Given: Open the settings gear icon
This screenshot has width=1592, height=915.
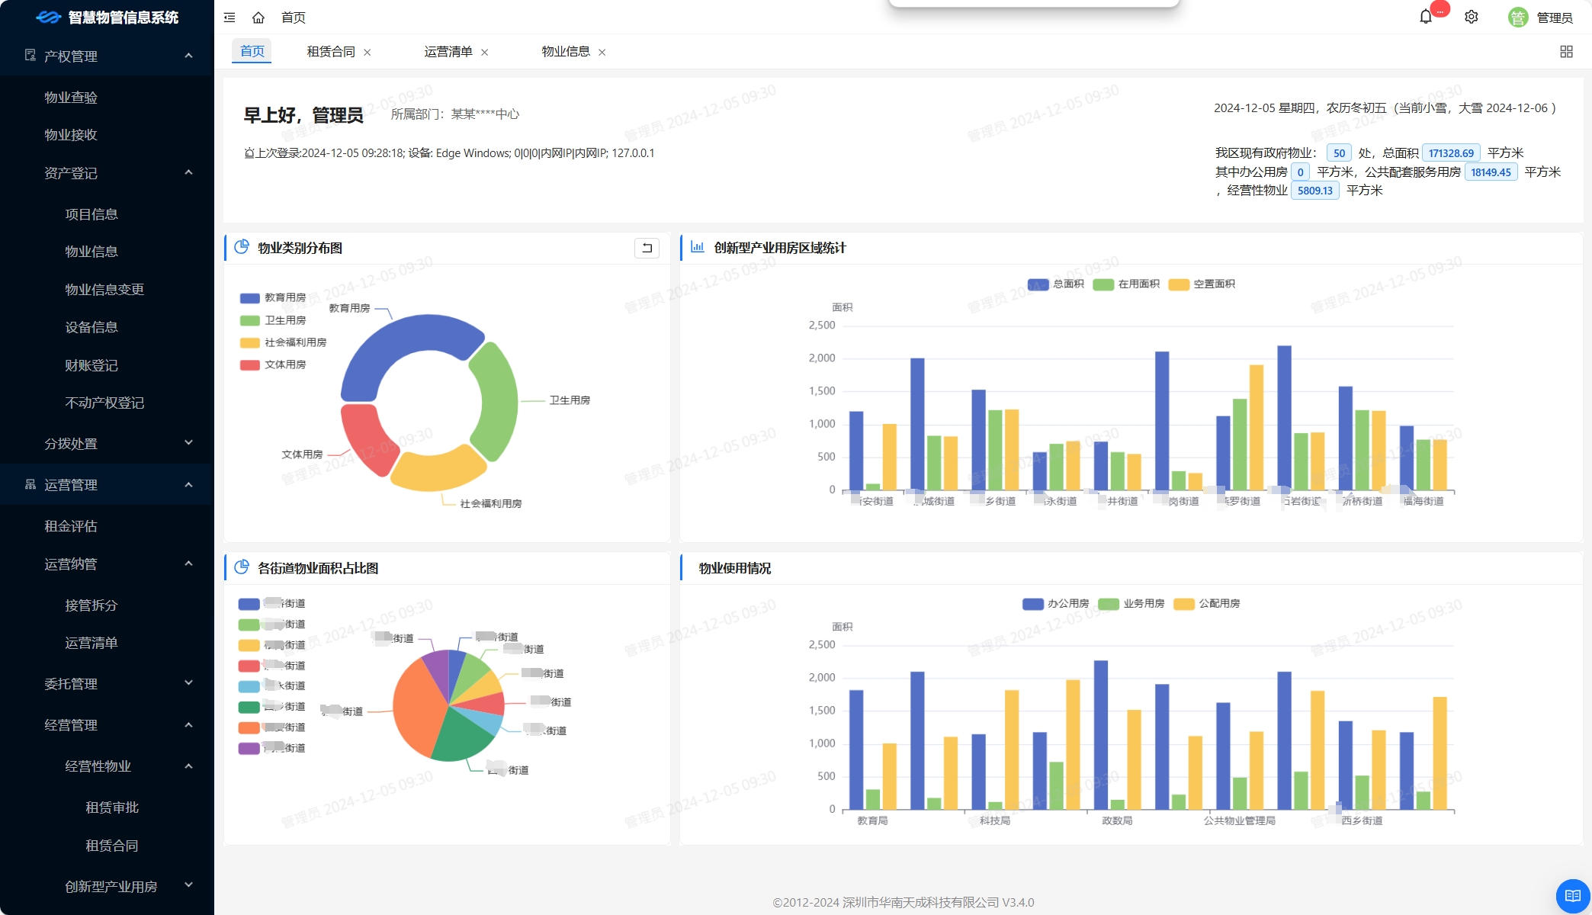Looking at the screenshot, I should click(1472, 17).
